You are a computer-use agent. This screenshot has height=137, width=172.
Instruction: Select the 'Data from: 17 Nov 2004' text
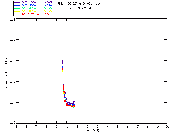click(74, 8)
